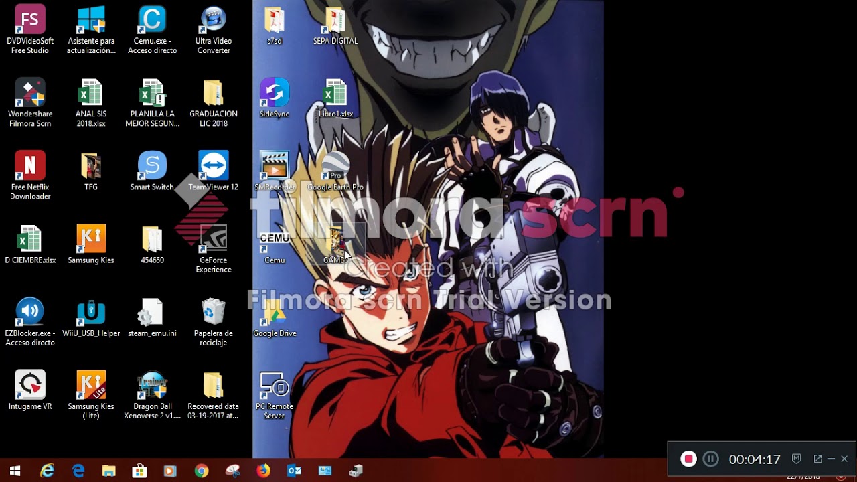Open GRADUACION LIC 2018 folder
857x482 pixels.
(x=214, y=102)
